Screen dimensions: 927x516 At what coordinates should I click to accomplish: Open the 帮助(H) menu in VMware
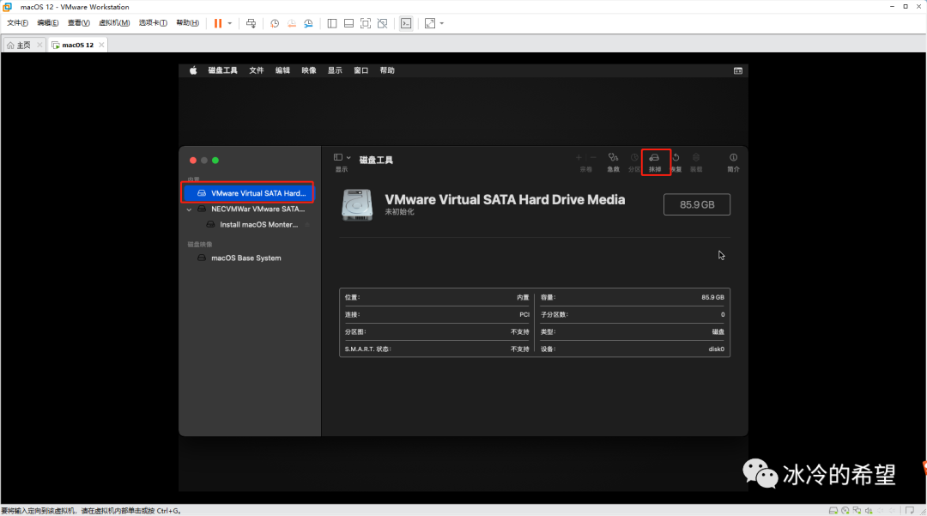[x=187, y=23]
